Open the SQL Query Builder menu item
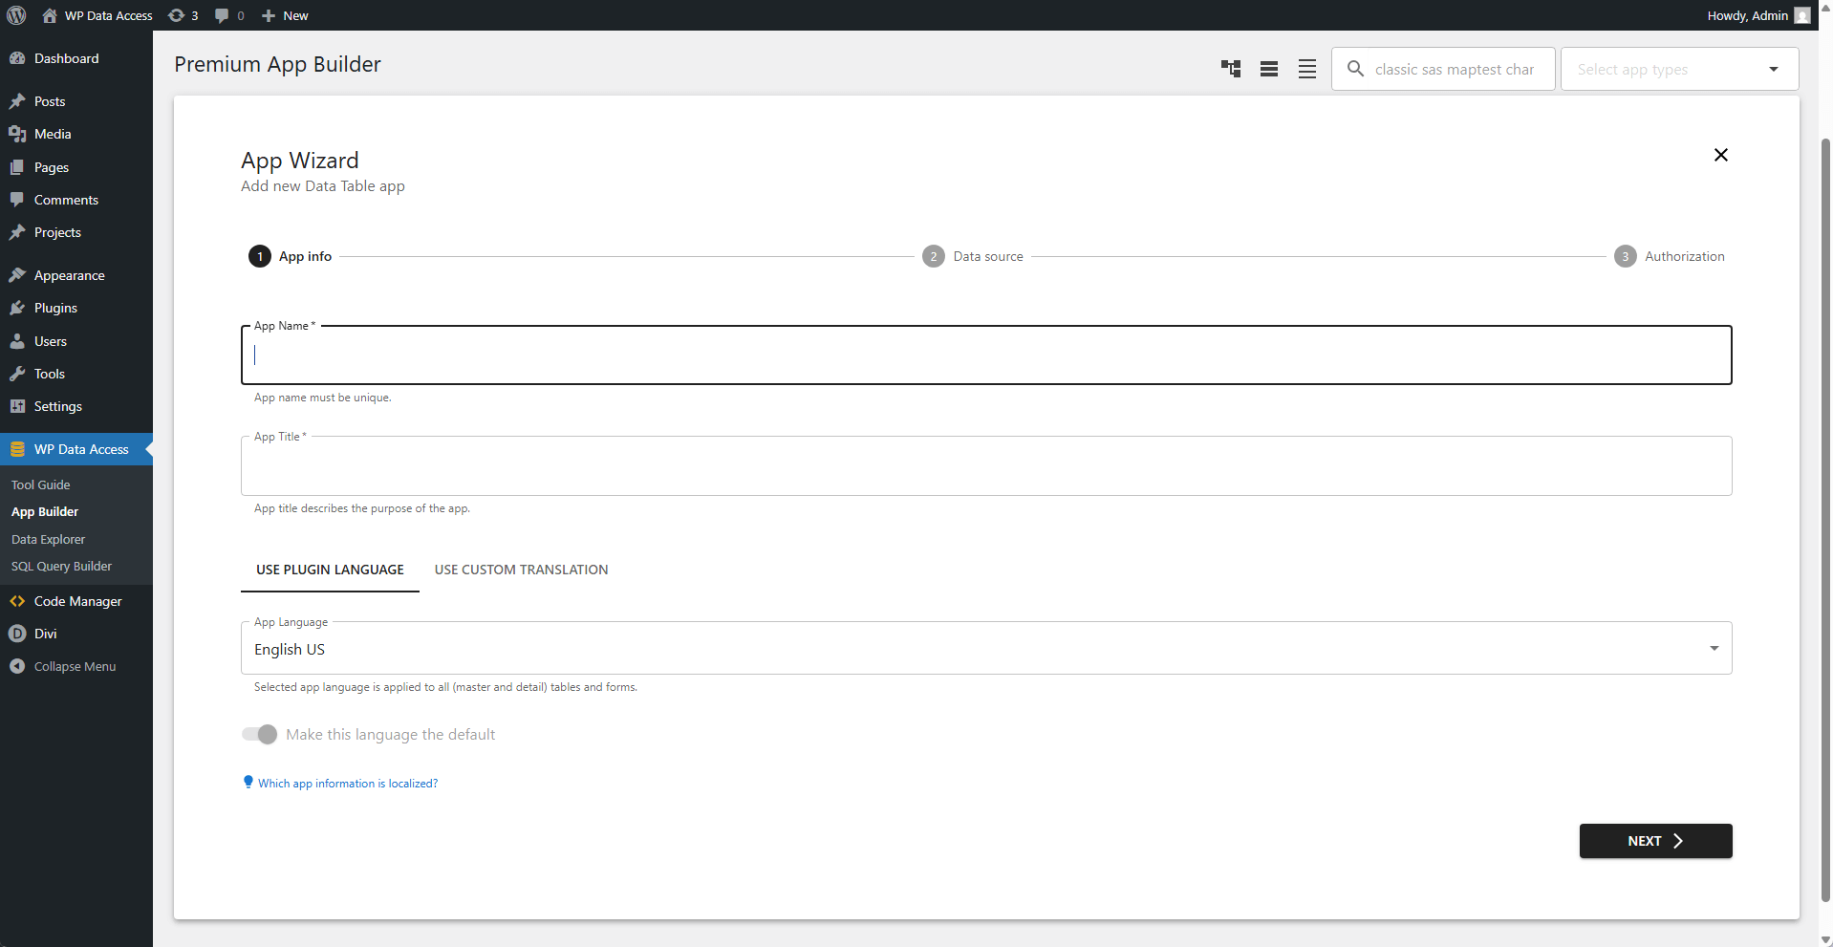 pyautogui.click(x=61, y=566)
